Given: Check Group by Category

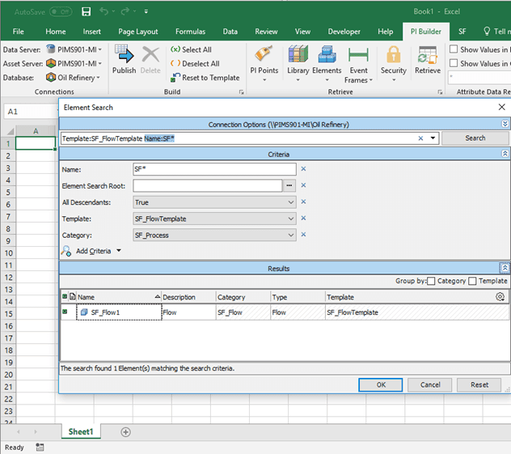Looking at the screenshot, I should (431, 281).
